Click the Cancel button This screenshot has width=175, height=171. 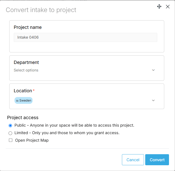(133, 160)
